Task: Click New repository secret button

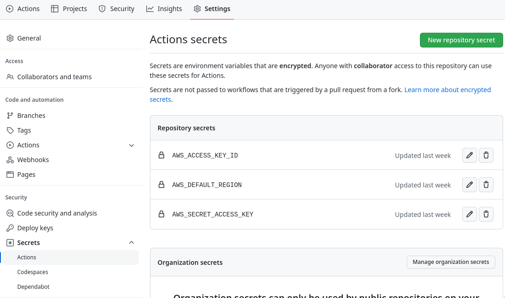Action: (x=461, y=40)
